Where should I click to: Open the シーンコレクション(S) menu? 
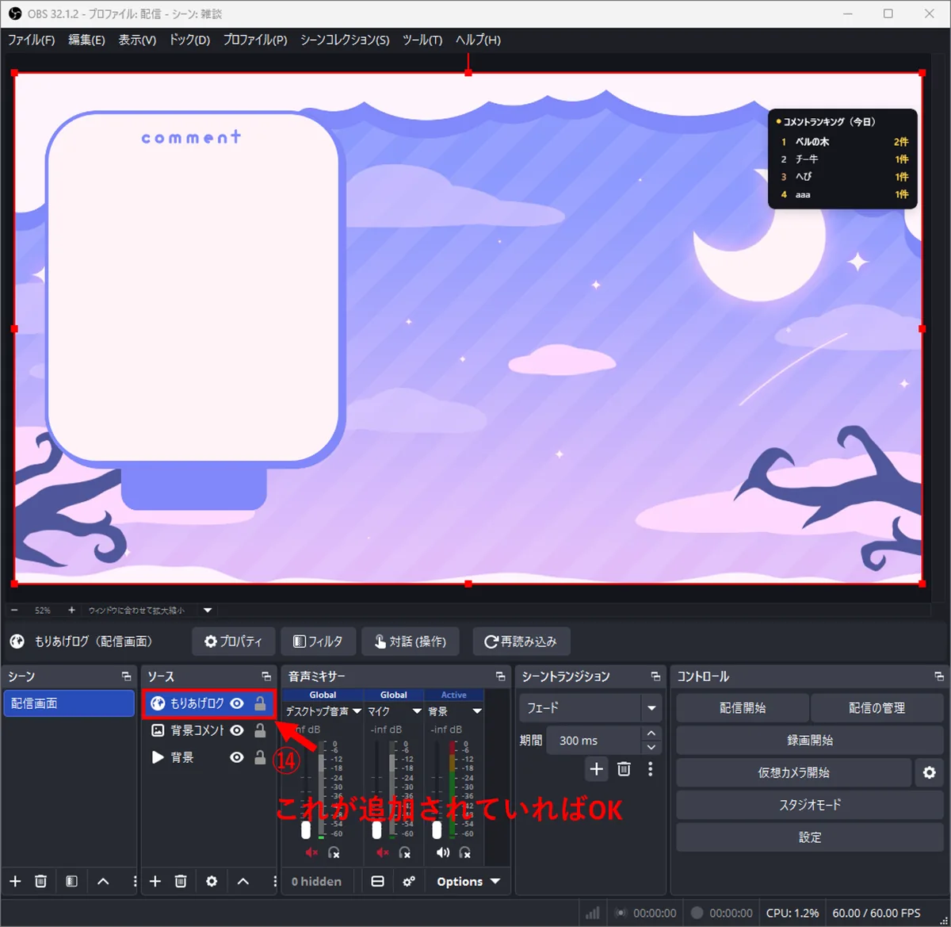tap(345, 40)
